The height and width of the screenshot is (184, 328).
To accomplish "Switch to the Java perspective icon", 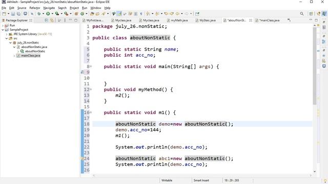I will pos(324,14).
